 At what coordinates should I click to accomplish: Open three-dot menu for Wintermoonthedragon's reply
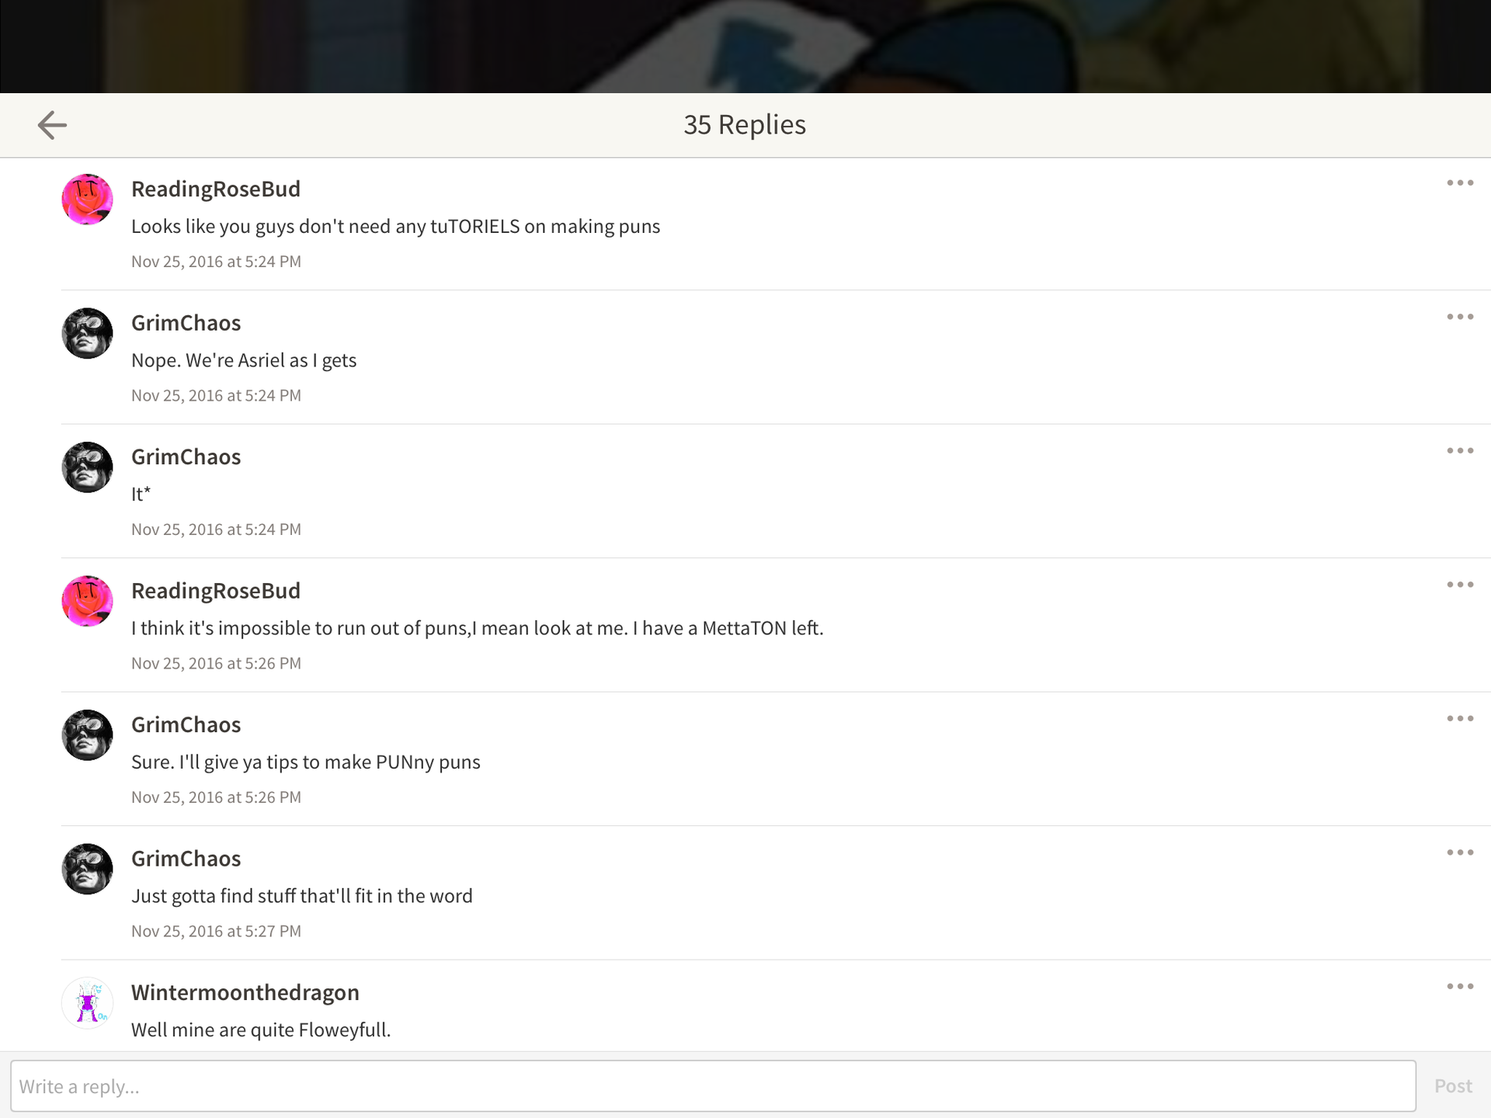[x=1460, y=987]
